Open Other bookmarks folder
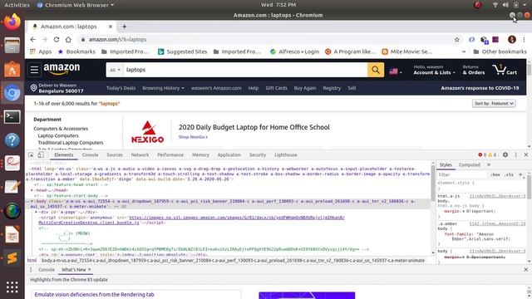This screenshot has width=532, height=299. [x=500, y=51]
